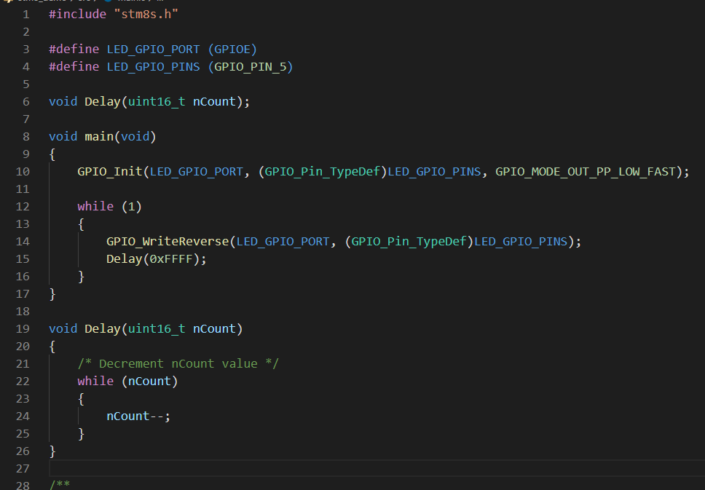Place the cursor on the GPIO_Init call
The image size is (705, 490).
(x=106, y=171)
